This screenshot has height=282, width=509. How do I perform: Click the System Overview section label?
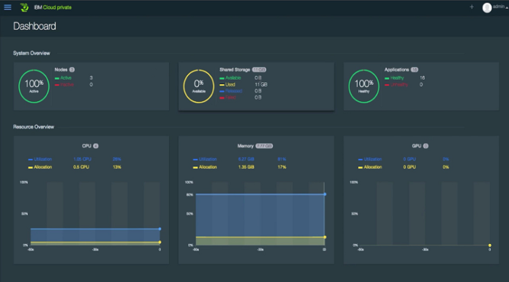(31, 53)
